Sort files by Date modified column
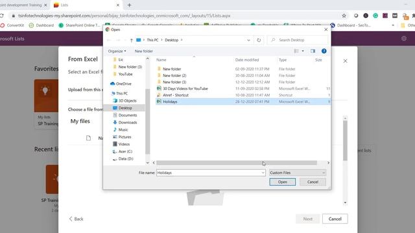This screenshot has width=415, height=233. (x=247, y=60)
